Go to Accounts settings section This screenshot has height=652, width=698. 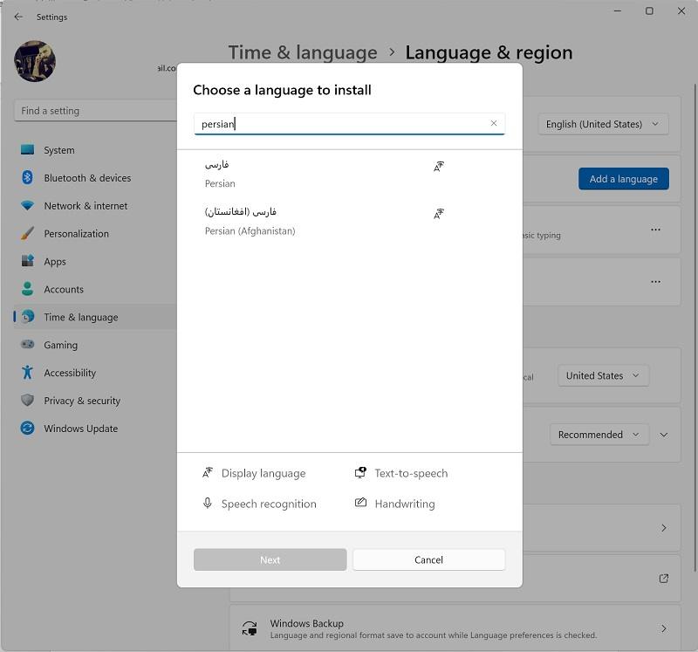pyautogui.click(x=64, y=289)
